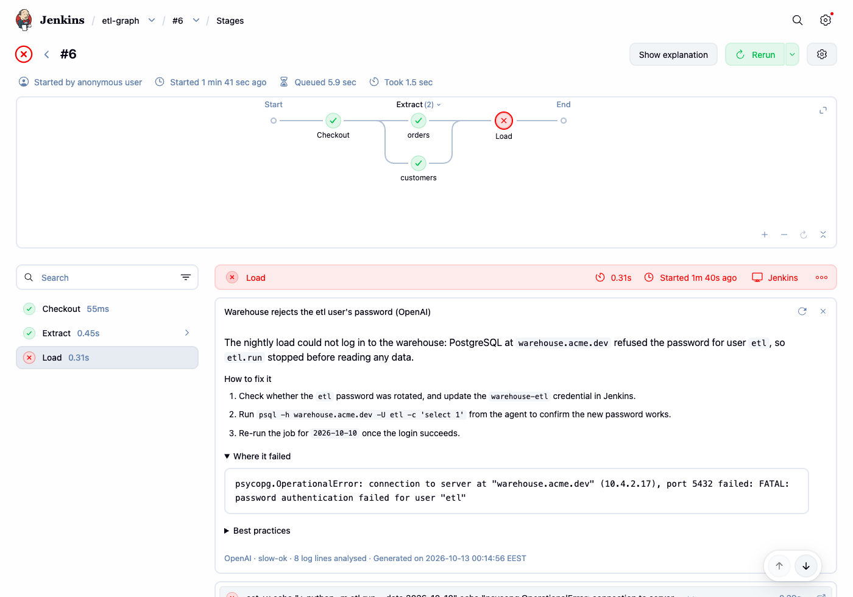The width and height of the screenshot is (853, 597).
Task: Open the search magnifier in the header
Action: (798, 20)
